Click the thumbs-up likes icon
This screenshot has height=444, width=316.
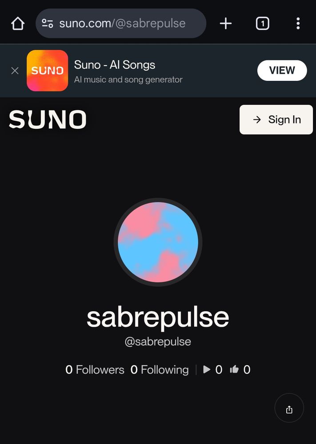(234, 369)
